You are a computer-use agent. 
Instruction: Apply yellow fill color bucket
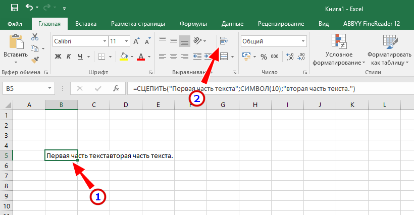[x=124, y=56]
